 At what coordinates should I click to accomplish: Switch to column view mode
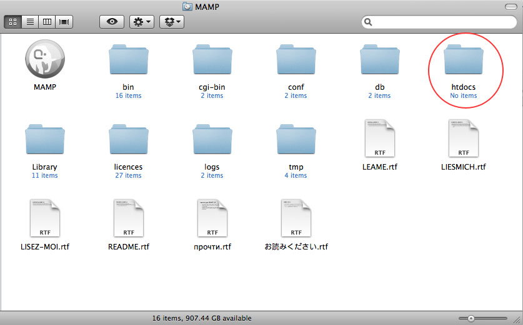point(46,22)
